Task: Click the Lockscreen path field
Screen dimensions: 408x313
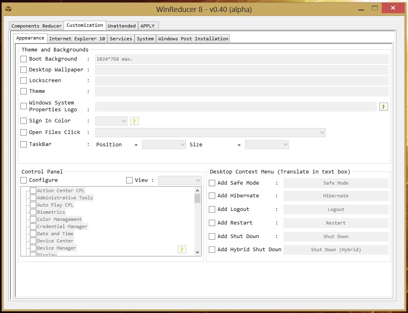Action: point(242,81)
